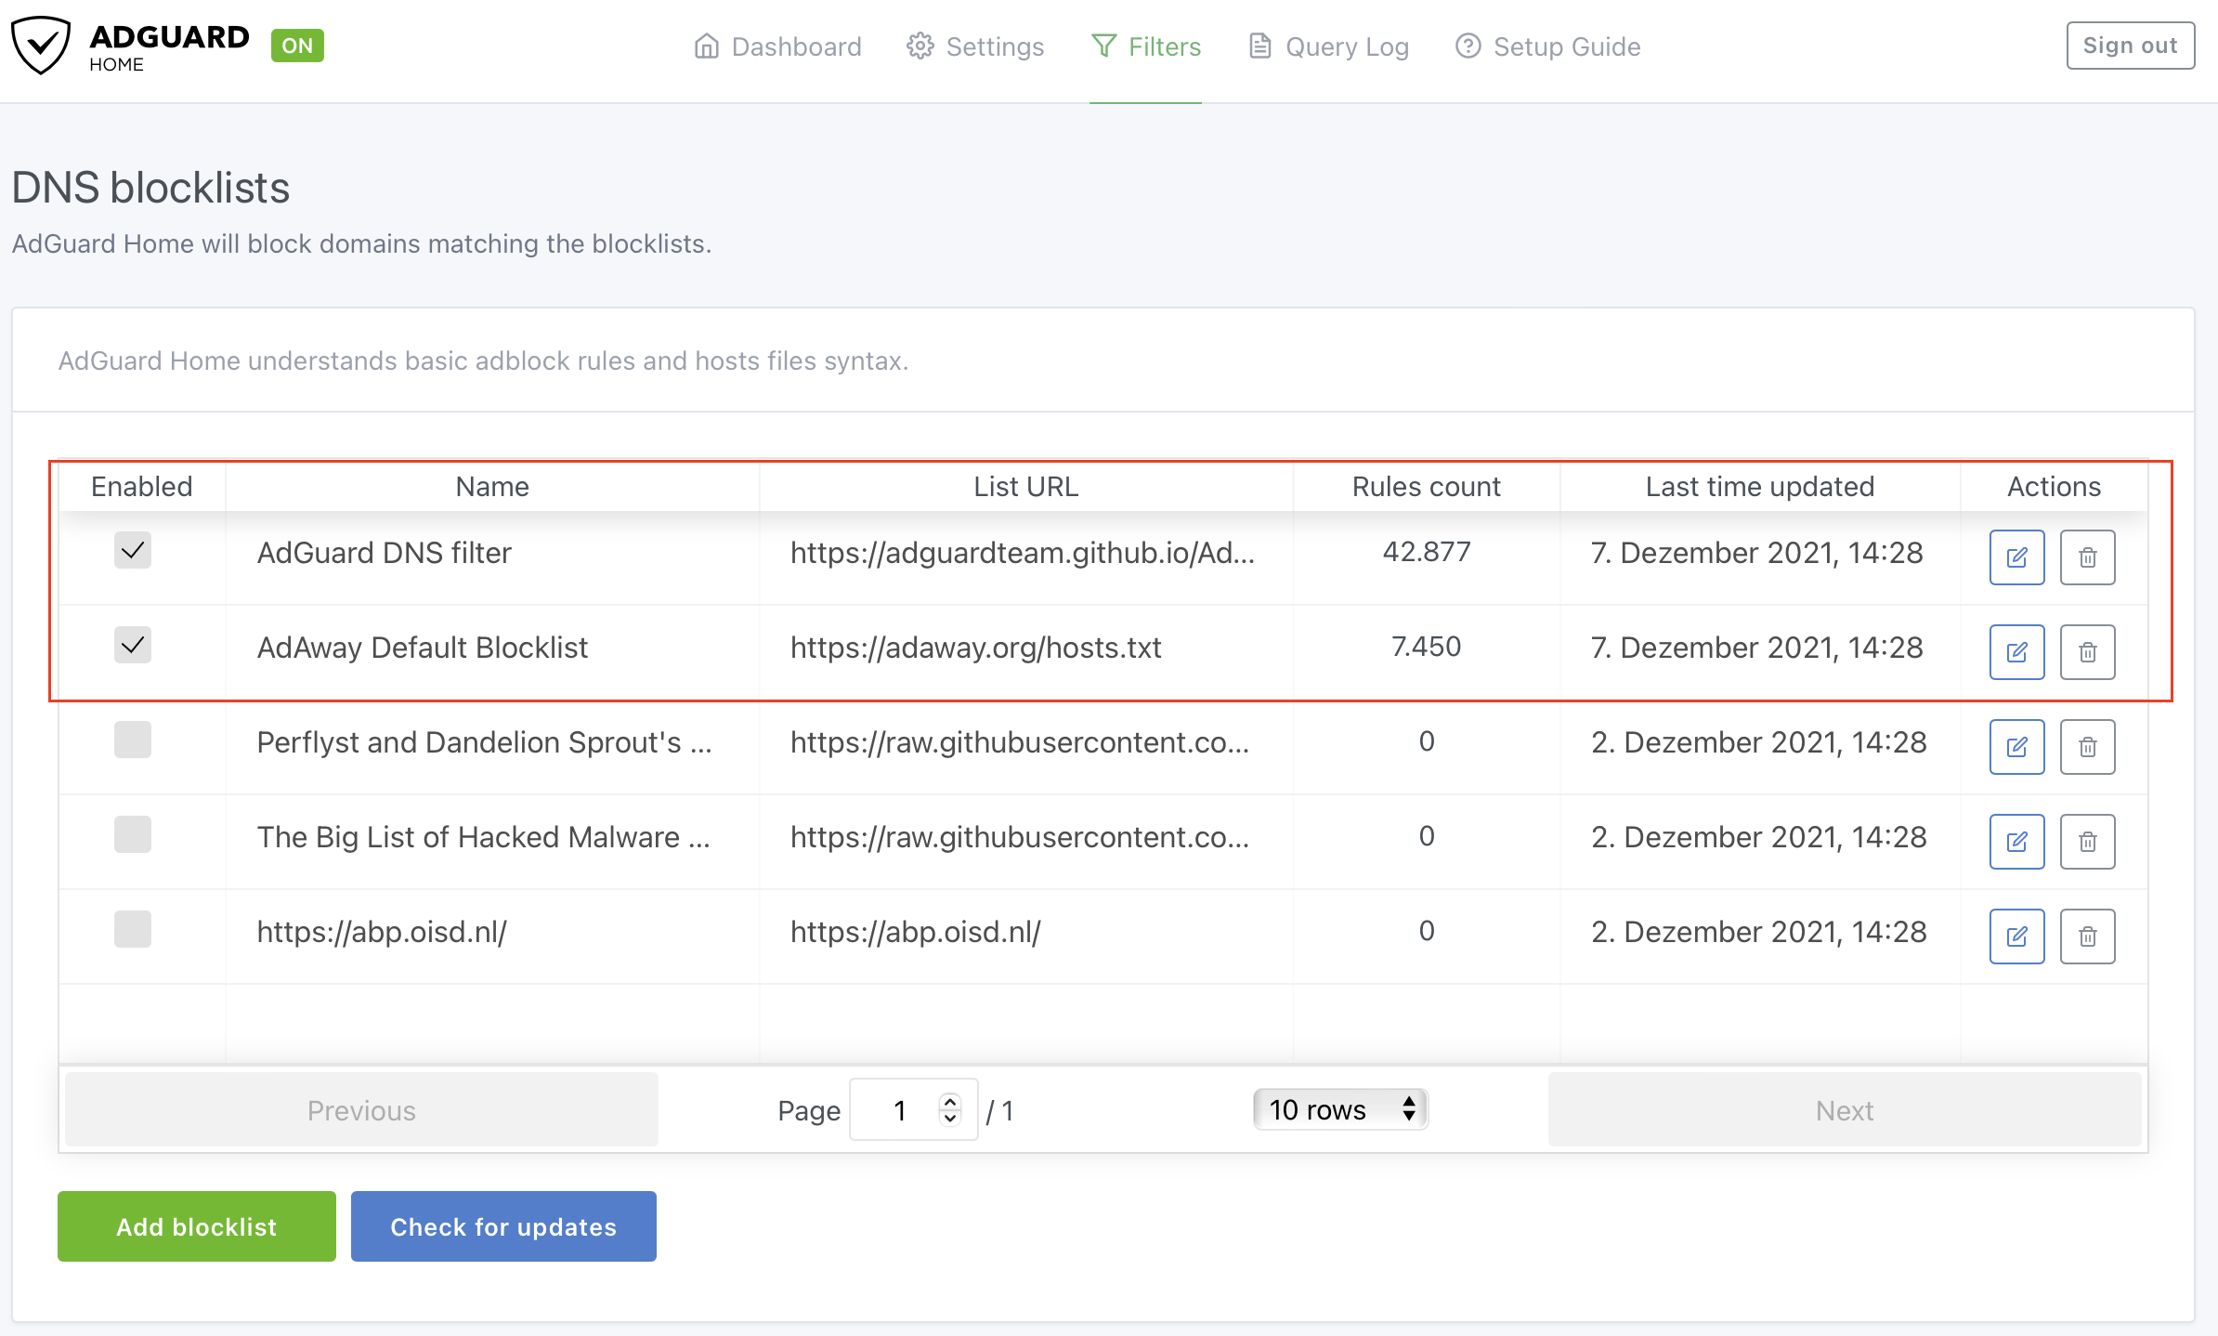Increment the page number stepper arrow

950,1101
